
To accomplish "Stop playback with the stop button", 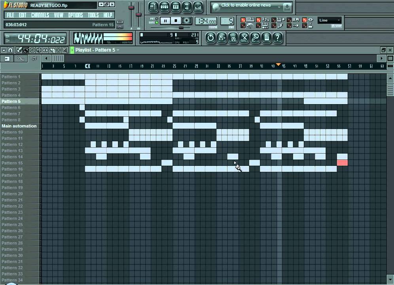I will tap(176, 21).
